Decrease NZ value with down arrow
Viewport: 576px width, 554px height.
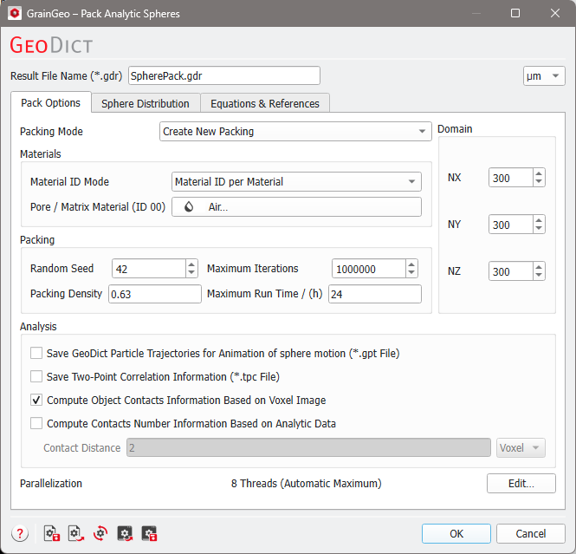[539, 276]
